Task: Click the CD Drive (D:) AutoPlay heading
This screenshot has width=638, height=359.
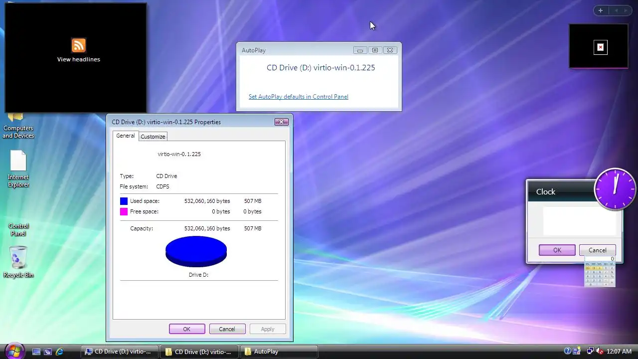Action: coord(321,68)
